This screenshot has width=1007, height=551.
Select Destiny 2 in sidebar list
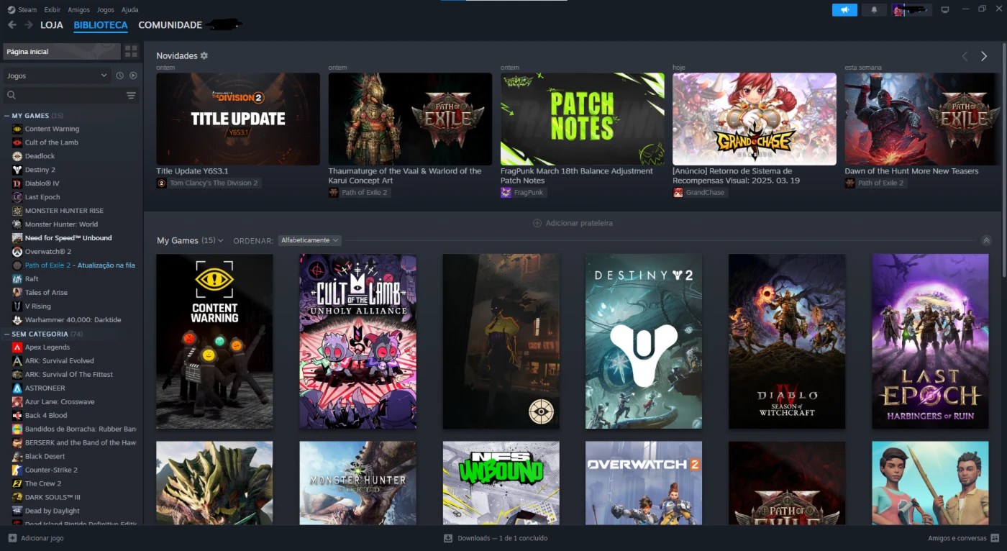click(x=40, y=170)
